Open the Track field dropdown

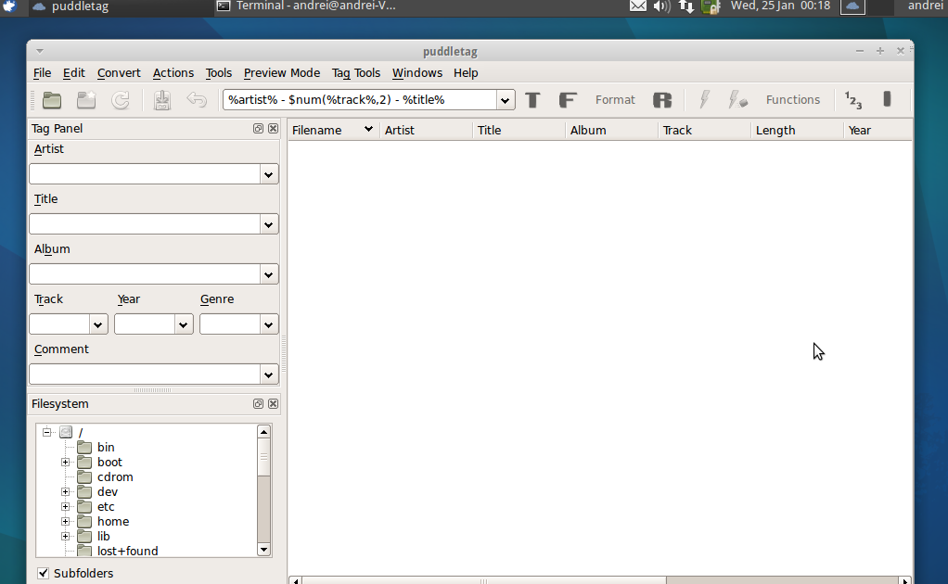tap(98, 325)
